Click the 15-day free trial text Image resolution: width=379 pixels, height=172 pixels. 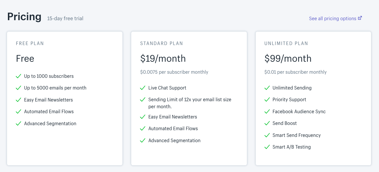tap(65, 18)
